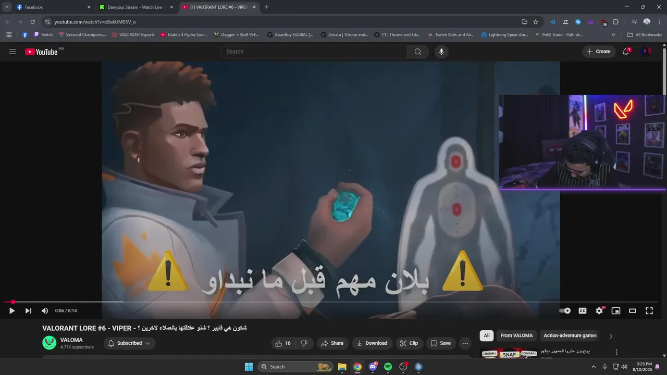The image size is (667, 375).
Task: Open the account avatar menu
Action: point(646,52)
